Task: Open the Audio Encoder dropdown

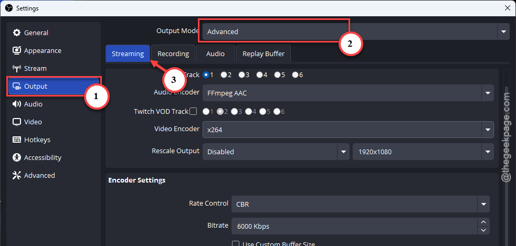Action: (x=348, y=93)
